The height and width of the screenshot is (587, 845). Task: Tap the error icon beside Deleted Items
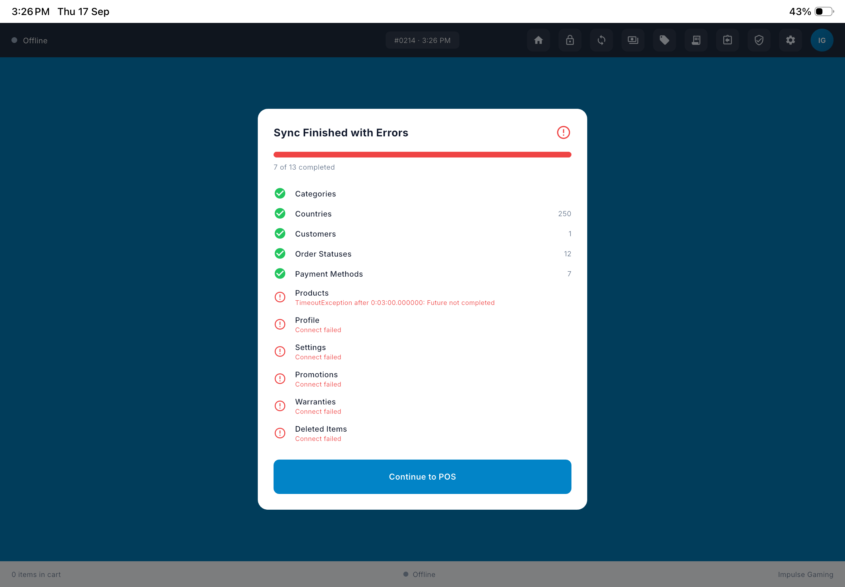point(280,433)
